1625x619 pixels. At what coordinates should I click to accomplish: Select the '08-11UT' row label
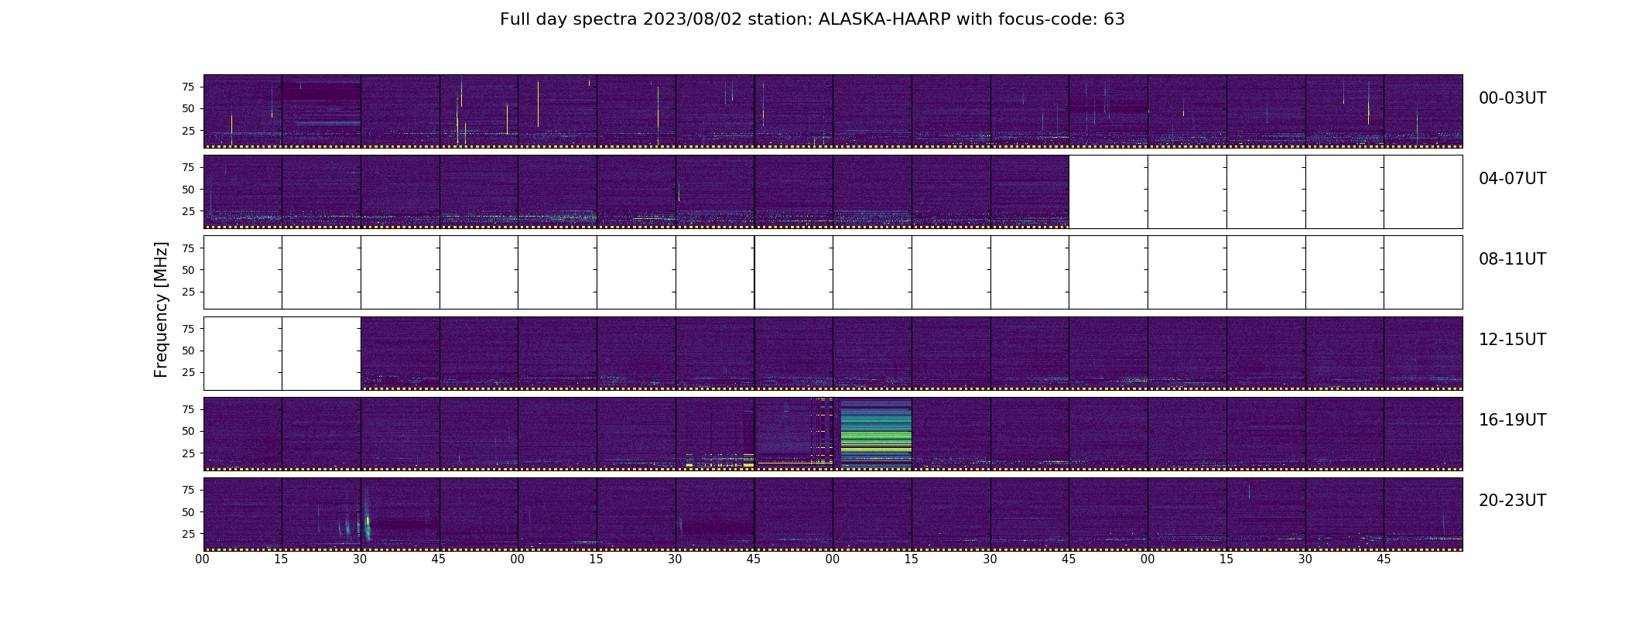click(x=1512, y=259)
